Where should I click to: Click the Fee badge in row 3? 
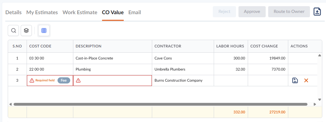pos(64,80)
